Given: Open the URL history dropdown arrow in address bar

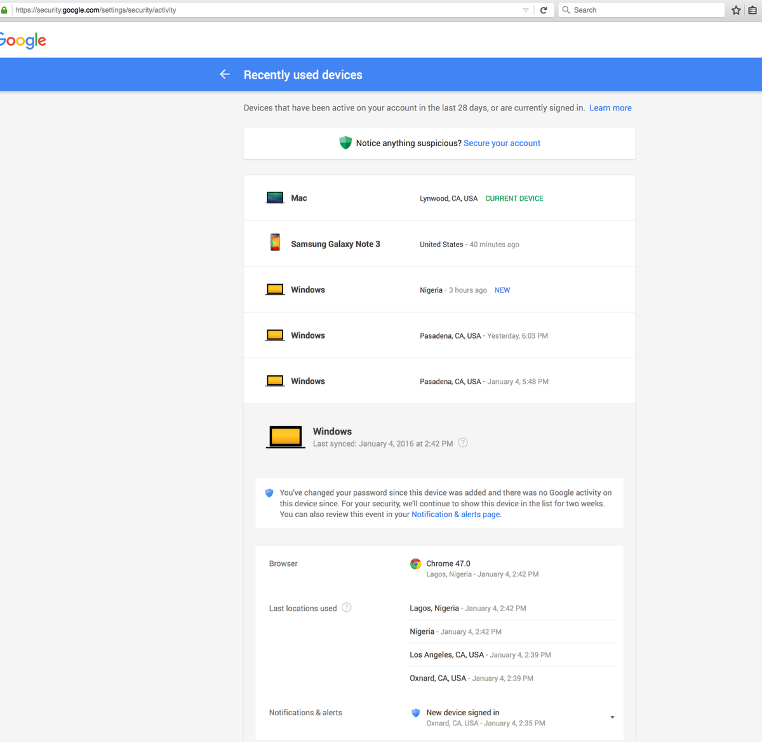Looking at the screenshot, I should pyautogui.click(x=526, y=10).
